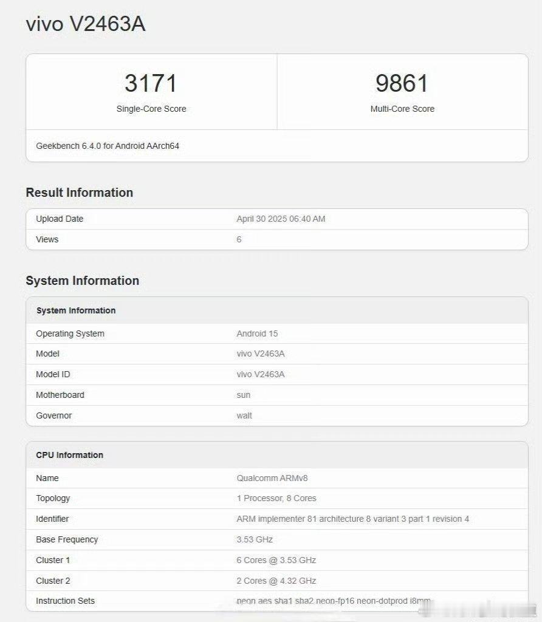Click the 'Single-Core Score' label

coord(151,109)
